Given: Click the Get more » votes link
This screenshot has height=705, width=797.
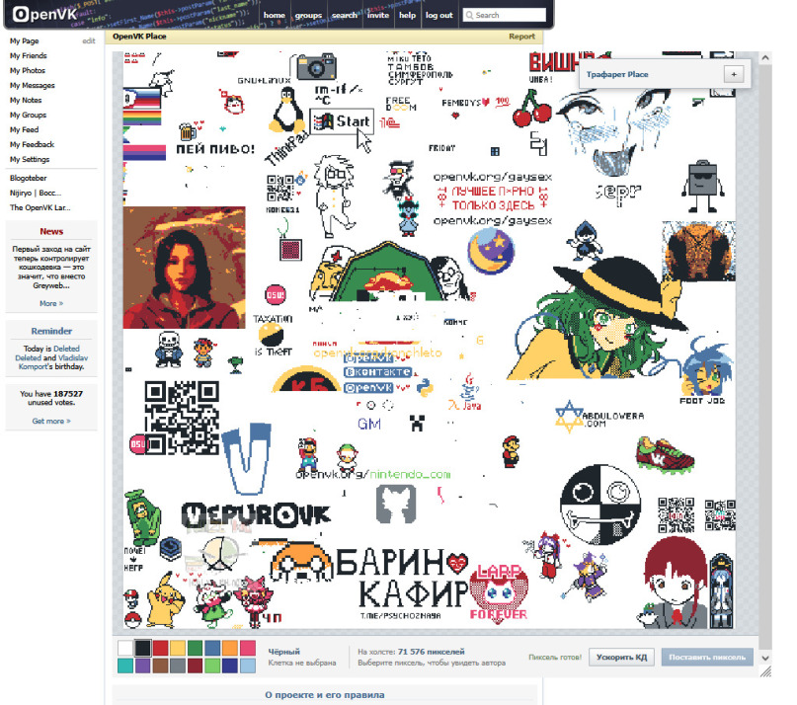Looking at the screenshot, I should 51,421.
